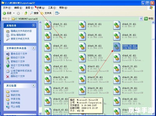Click 复制这个文件 link
This screenshot has width=156, height=116.
tap(18, 61)
